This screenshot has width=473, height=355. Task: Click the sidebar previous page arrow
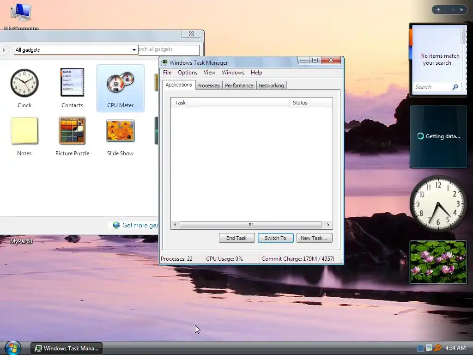pos(453,10)
